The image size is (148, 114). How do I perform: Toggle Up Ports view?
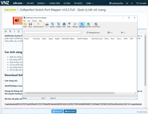point(89,25)
